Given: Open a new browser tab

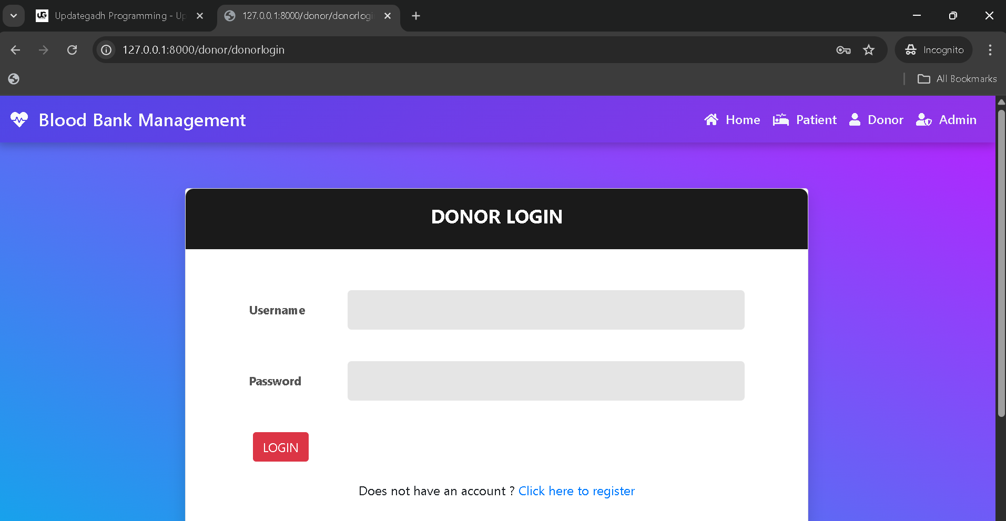Looking at the screenshot, I should pyautogui.click(x=416, y=16).
